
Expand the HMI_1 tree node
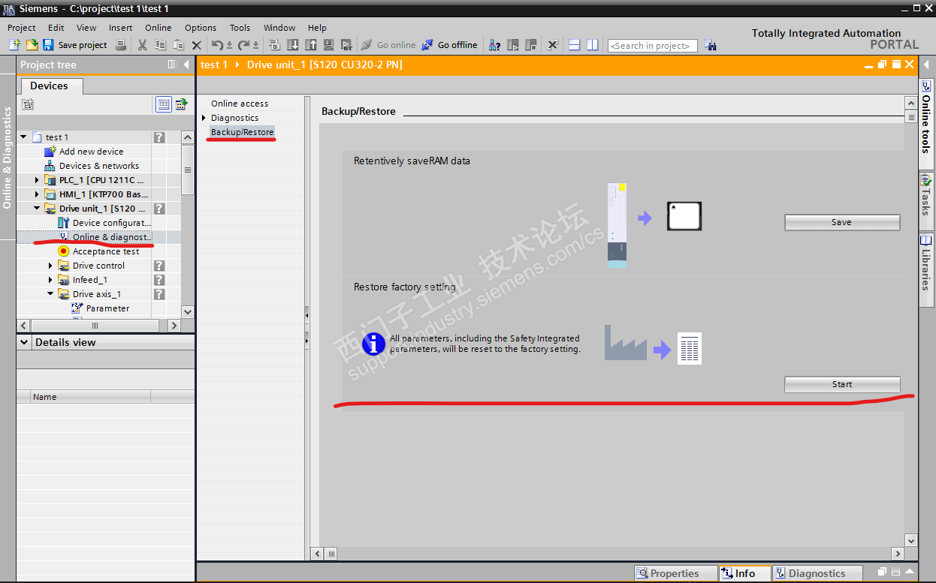point(37,194)
